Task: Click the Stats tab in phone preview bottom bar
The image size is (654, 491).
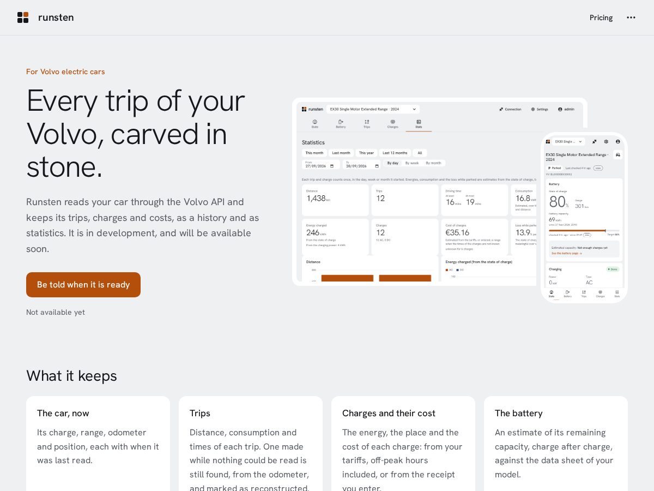Action: pos(617,294)
